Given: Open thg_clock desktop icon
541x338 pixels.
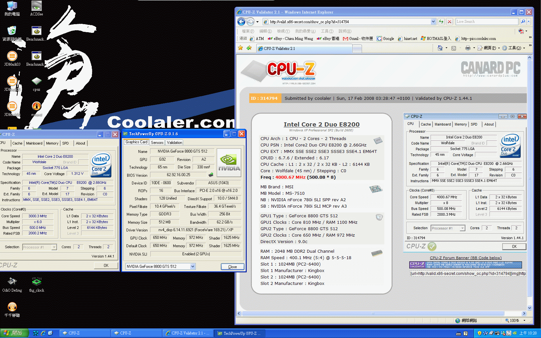Looking at the screenshot, I should [36, 285].
